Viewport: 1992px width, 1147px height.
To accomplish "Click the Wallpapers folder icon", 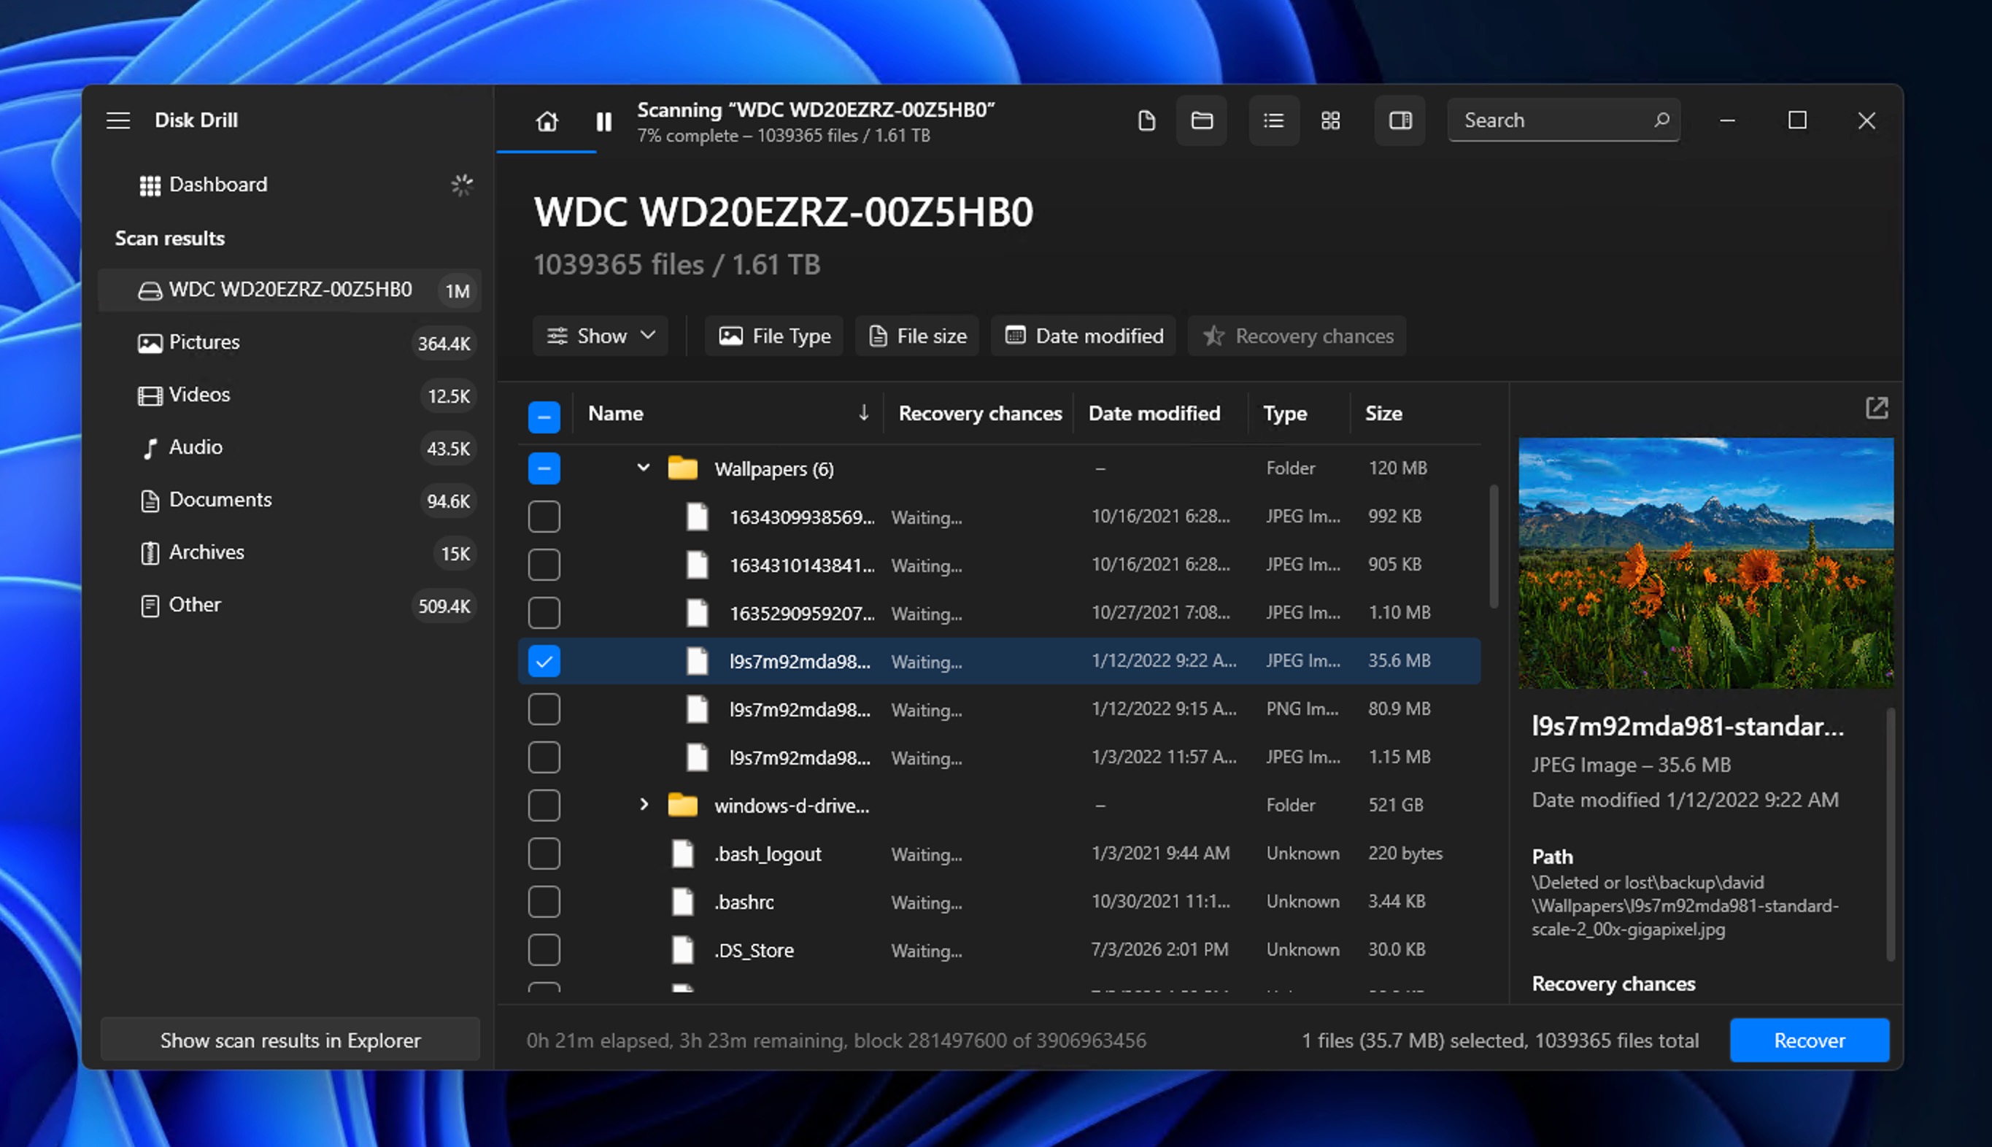I will pos(682,468).
